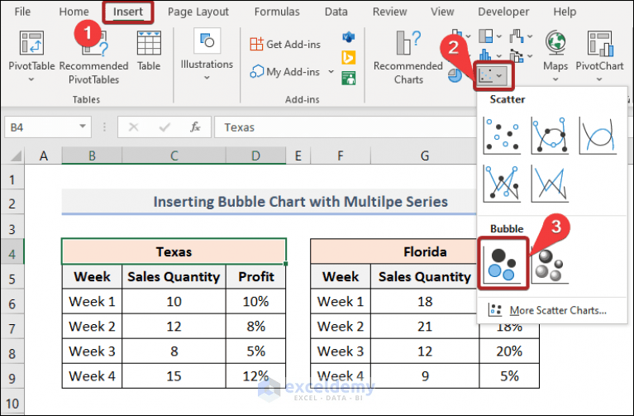Select Scatter with Smooth Lines chart

[598, 136]
